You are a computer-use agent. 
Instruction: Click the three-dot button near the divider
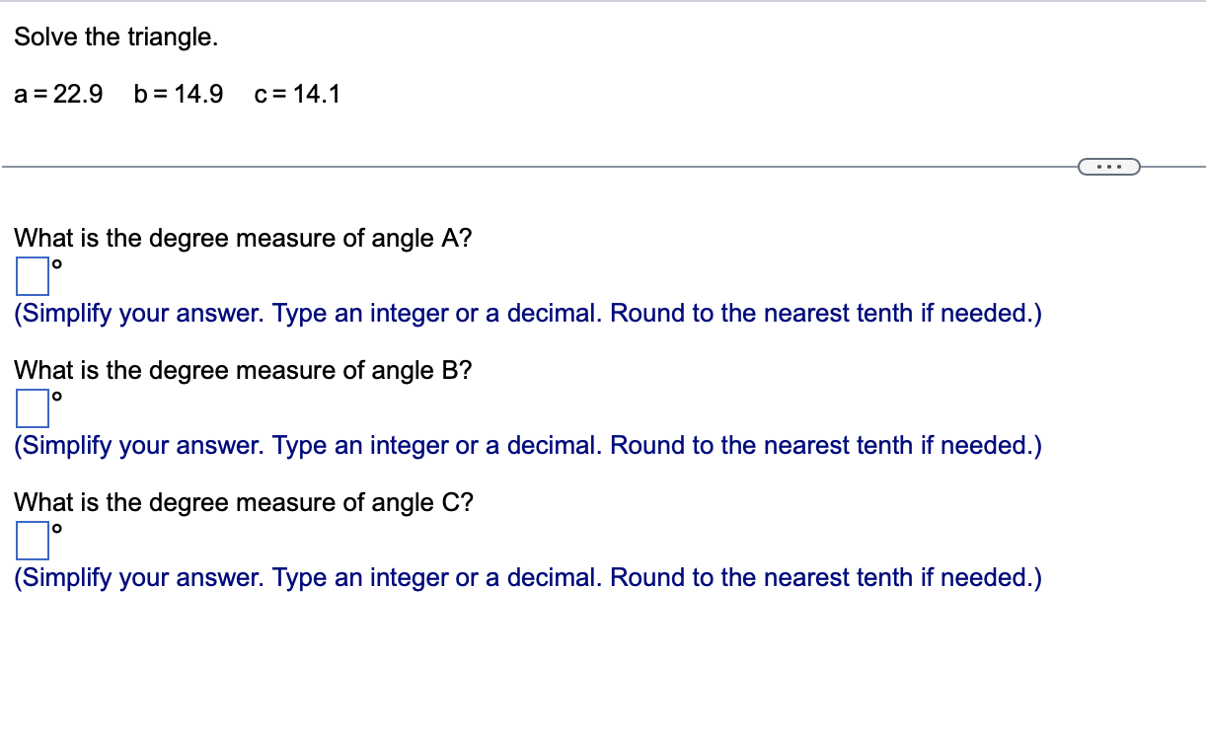tap(1109, 166)
